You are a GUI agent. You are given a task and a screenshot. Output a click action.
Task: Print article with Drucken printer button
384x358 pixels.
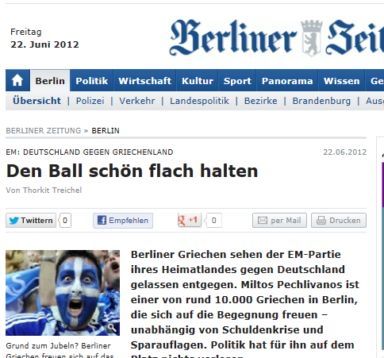[x=339, y=221]
